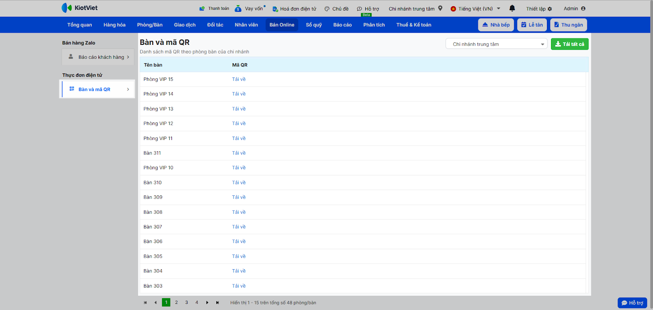This screenshot has width=653, height=310.
Task: Go to next page arrow
Action: (x=207, y=303)
